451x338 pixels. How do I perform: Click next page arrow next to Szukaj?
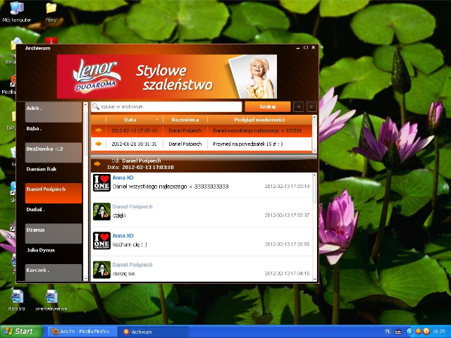point(311,106)
